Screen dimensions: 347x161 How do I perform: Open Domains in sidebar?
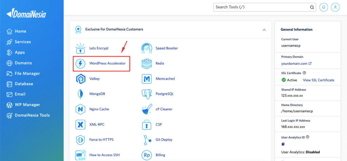click(19, 63)
